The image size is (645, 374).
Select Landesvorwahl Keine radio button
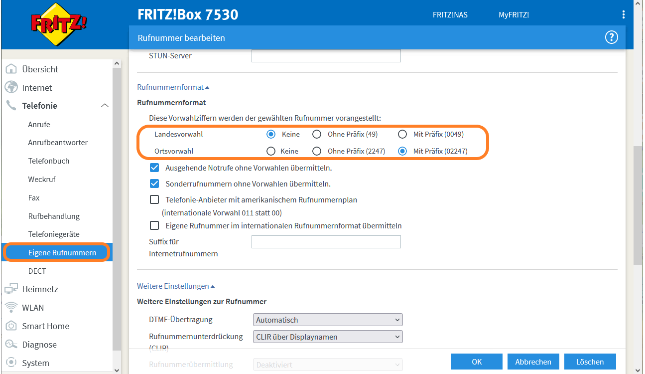point(271,134)
